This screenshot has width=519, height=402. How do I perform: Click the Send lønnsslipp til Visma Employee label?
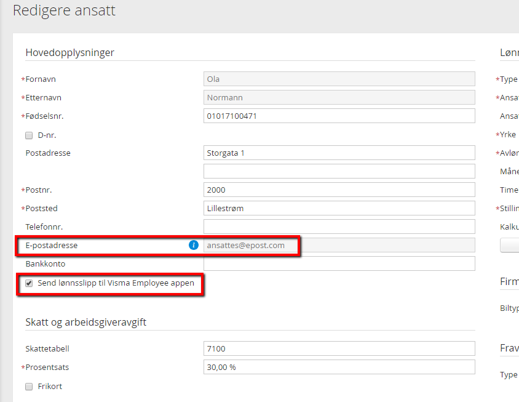116,283
